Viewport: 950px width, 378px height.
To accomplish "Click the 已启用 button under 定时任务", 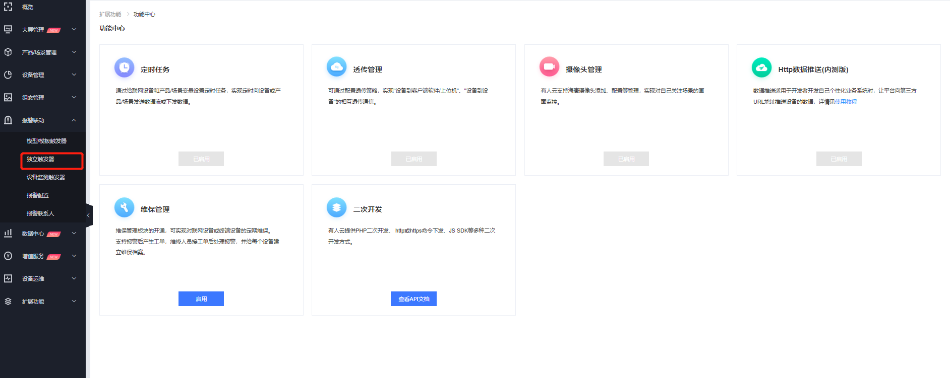I will [x=201, y=159].
